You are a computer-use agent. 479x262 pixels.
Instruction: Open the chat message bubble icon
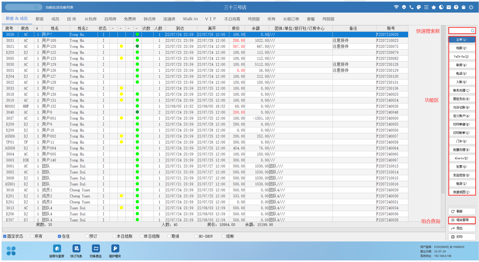pyautogui.click(x=404, y=7)
